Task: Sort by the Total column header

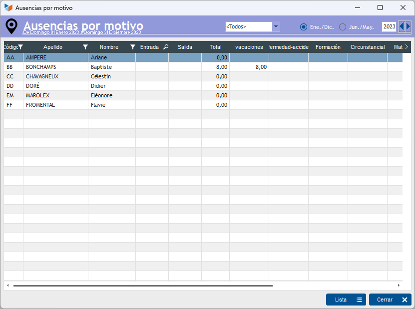Action: (216, 47)
